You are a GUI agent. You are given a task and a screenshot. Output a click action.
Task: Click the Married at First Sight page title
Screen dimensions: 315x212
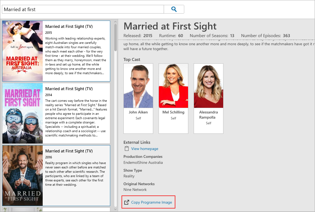tap(170, 26)
